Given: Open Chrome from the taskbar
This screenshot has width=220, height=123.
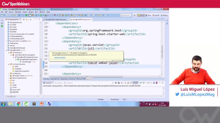Looking at the screenshot, I should click(x=19, y=104).
